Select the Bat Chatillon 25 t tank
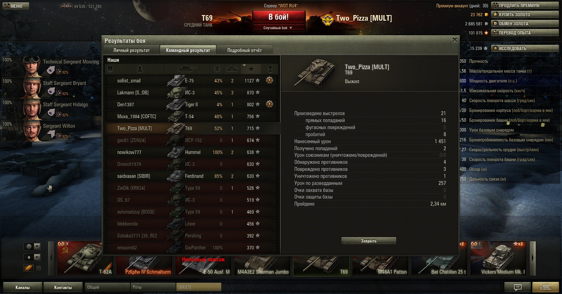Screen dimensions: 562x294 pyautogui.click(x=439, y=259)
